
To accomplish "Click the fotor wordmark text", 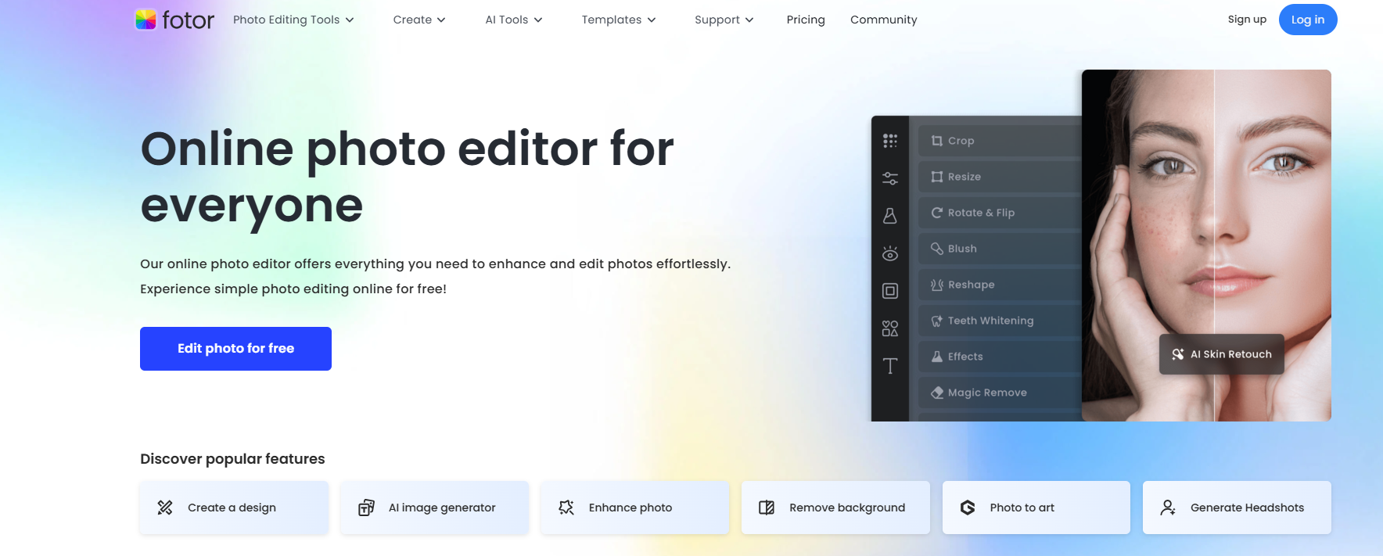I will click(188, 20).
